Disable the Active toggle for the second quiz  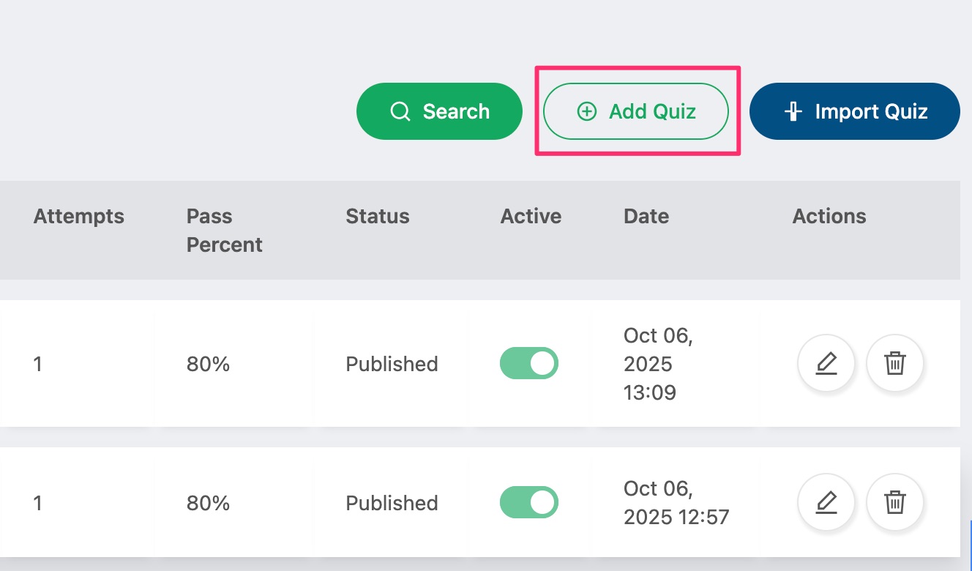point(528,502)
